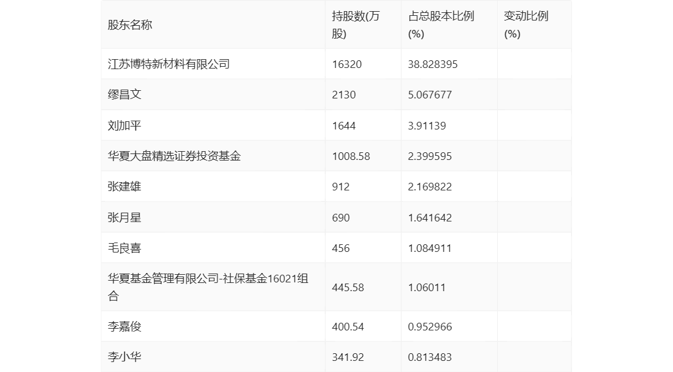This screenshot has width=673, height=372.
Task: Select shareholder 刘加平
Action: (x=124, y=126)
